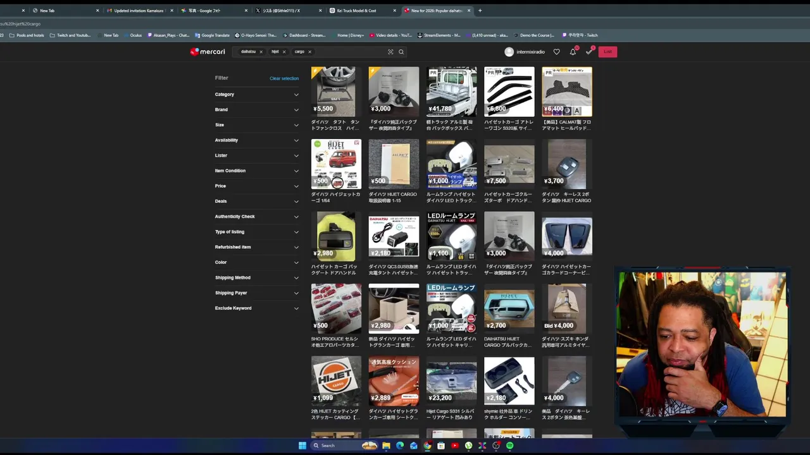
Task: Open OBS Studio from taskbar
Action: point(496,446)
